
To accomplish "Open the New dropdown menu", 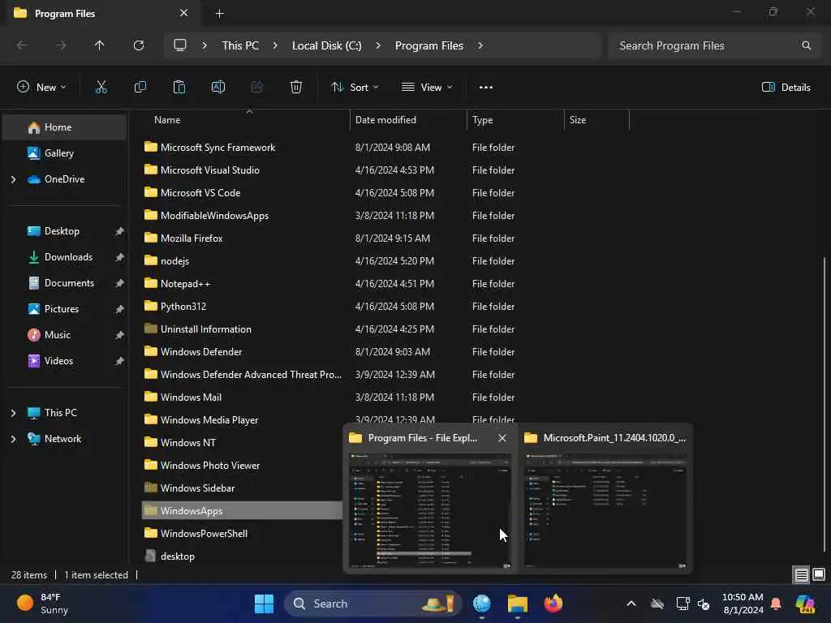I will point(41,88).
